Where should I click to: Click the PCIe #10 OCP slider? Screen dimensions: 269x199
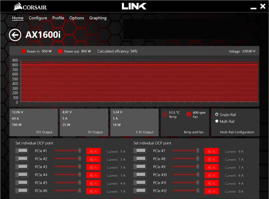186,174
